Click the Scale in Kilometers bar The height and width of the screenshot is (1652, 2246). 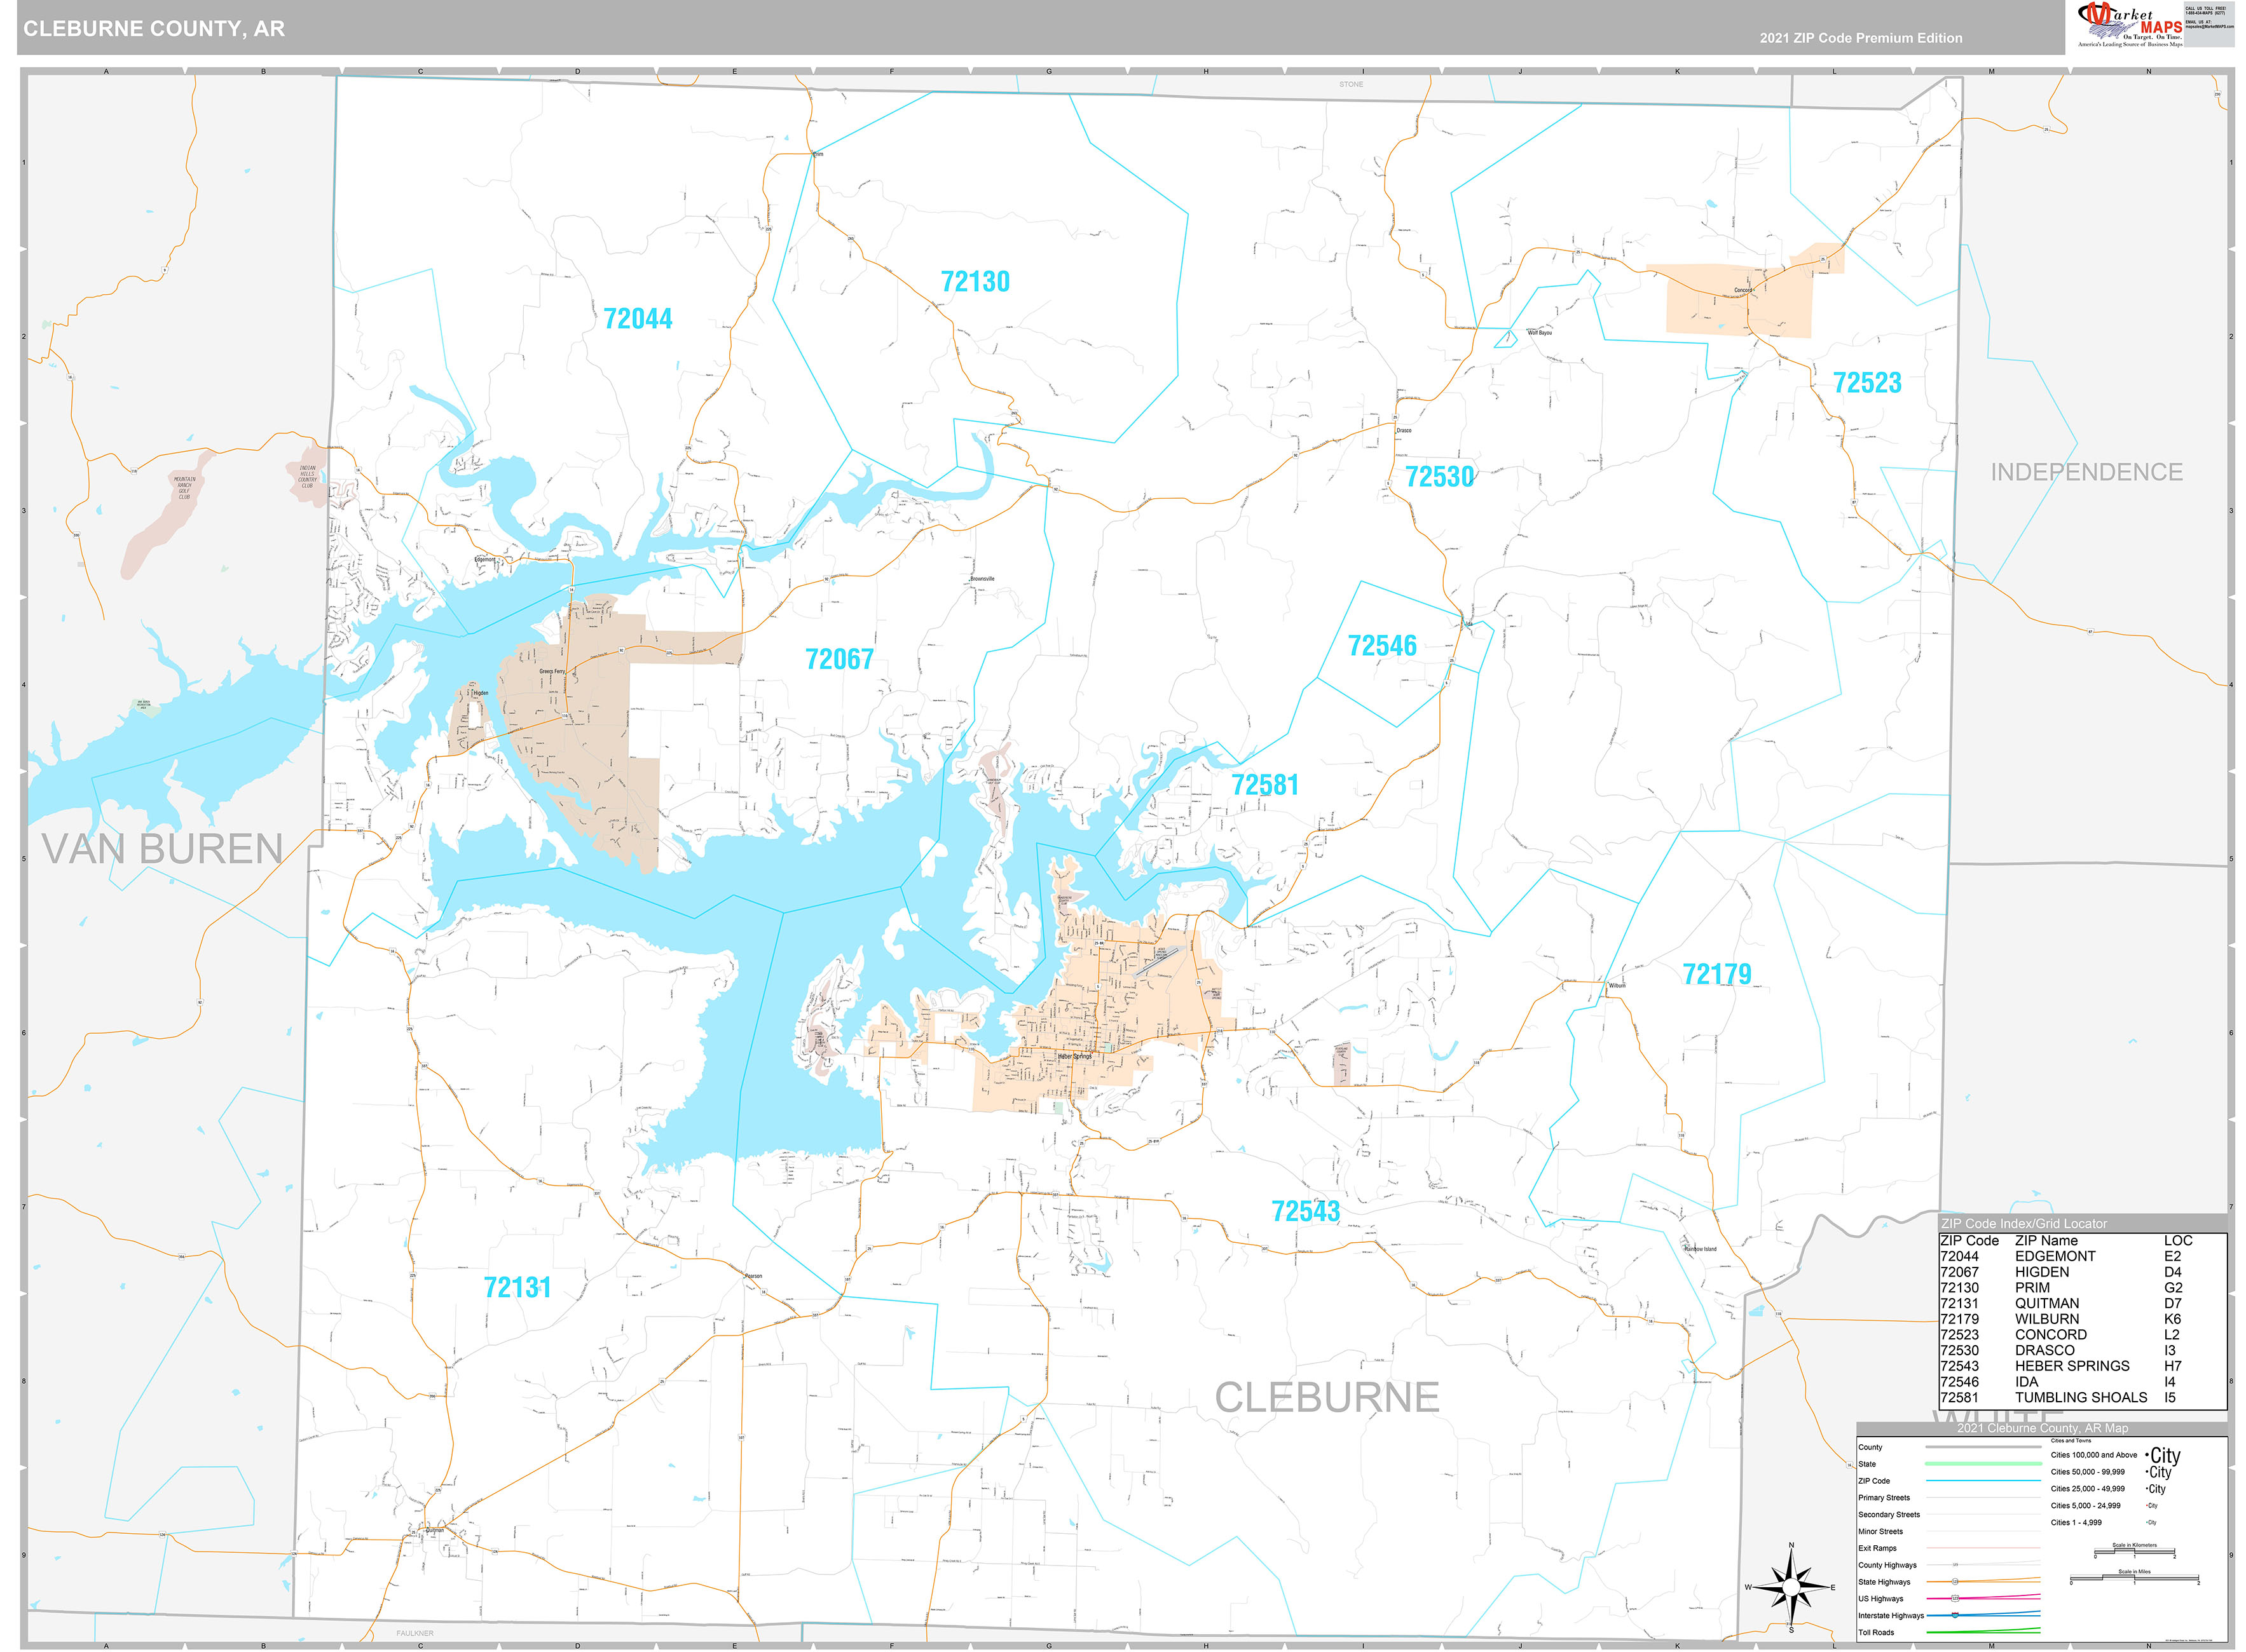[2135, 1552]
